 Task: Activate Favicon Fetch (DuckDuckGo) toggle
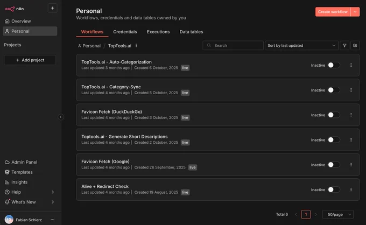pos(334,115)
